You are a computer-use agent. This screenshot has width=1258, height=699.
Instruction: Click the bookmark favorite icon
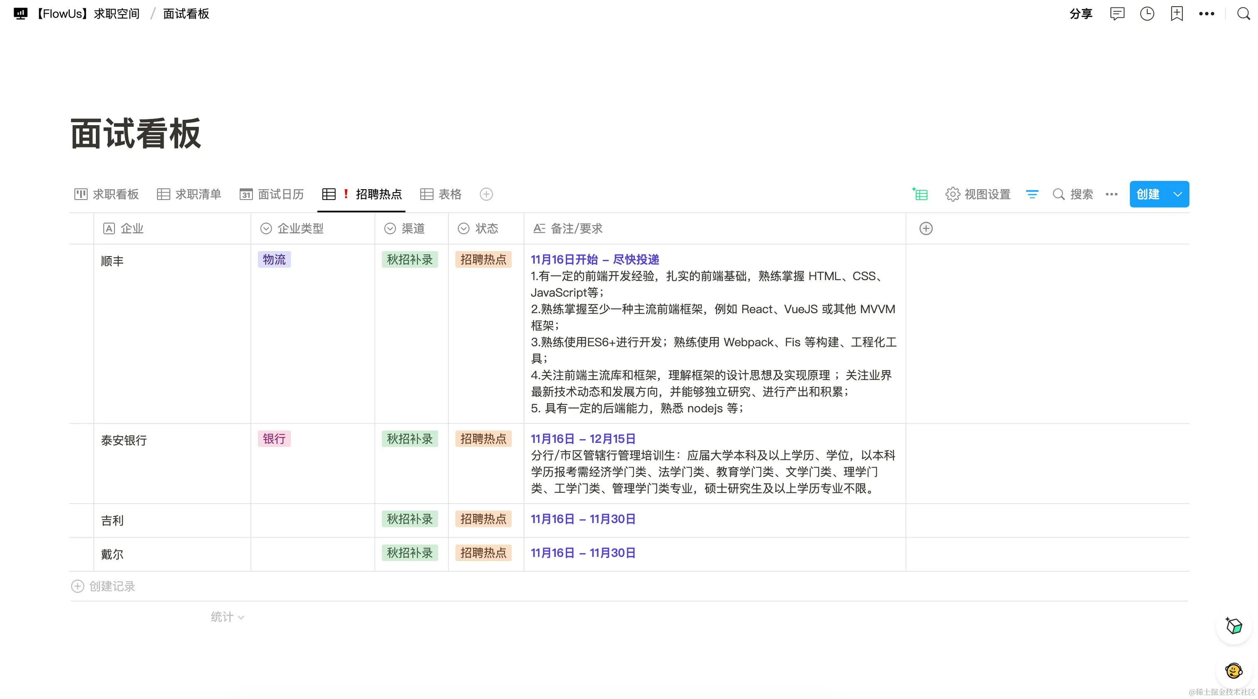point(1176,14)
